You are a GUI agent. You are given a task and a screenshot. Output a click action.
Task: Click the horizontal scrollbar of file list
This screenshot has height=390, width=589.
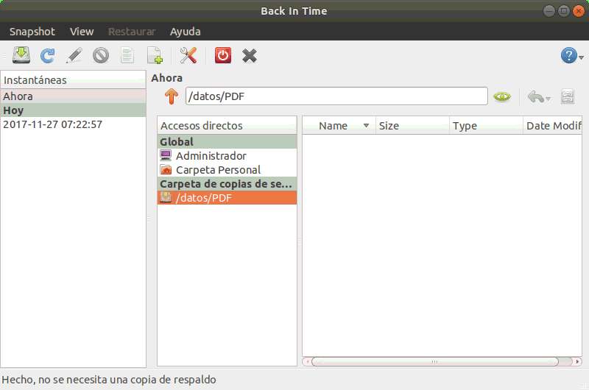434,361
